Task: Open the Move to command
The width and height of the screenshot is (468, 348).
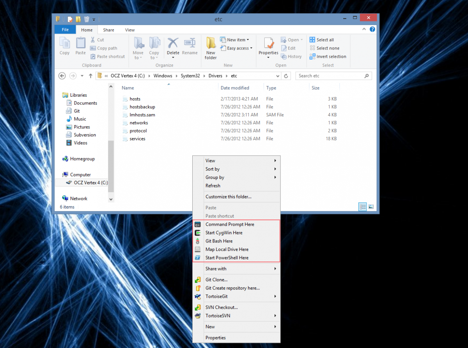Action: pyautogui.click(x=138, y=48)
